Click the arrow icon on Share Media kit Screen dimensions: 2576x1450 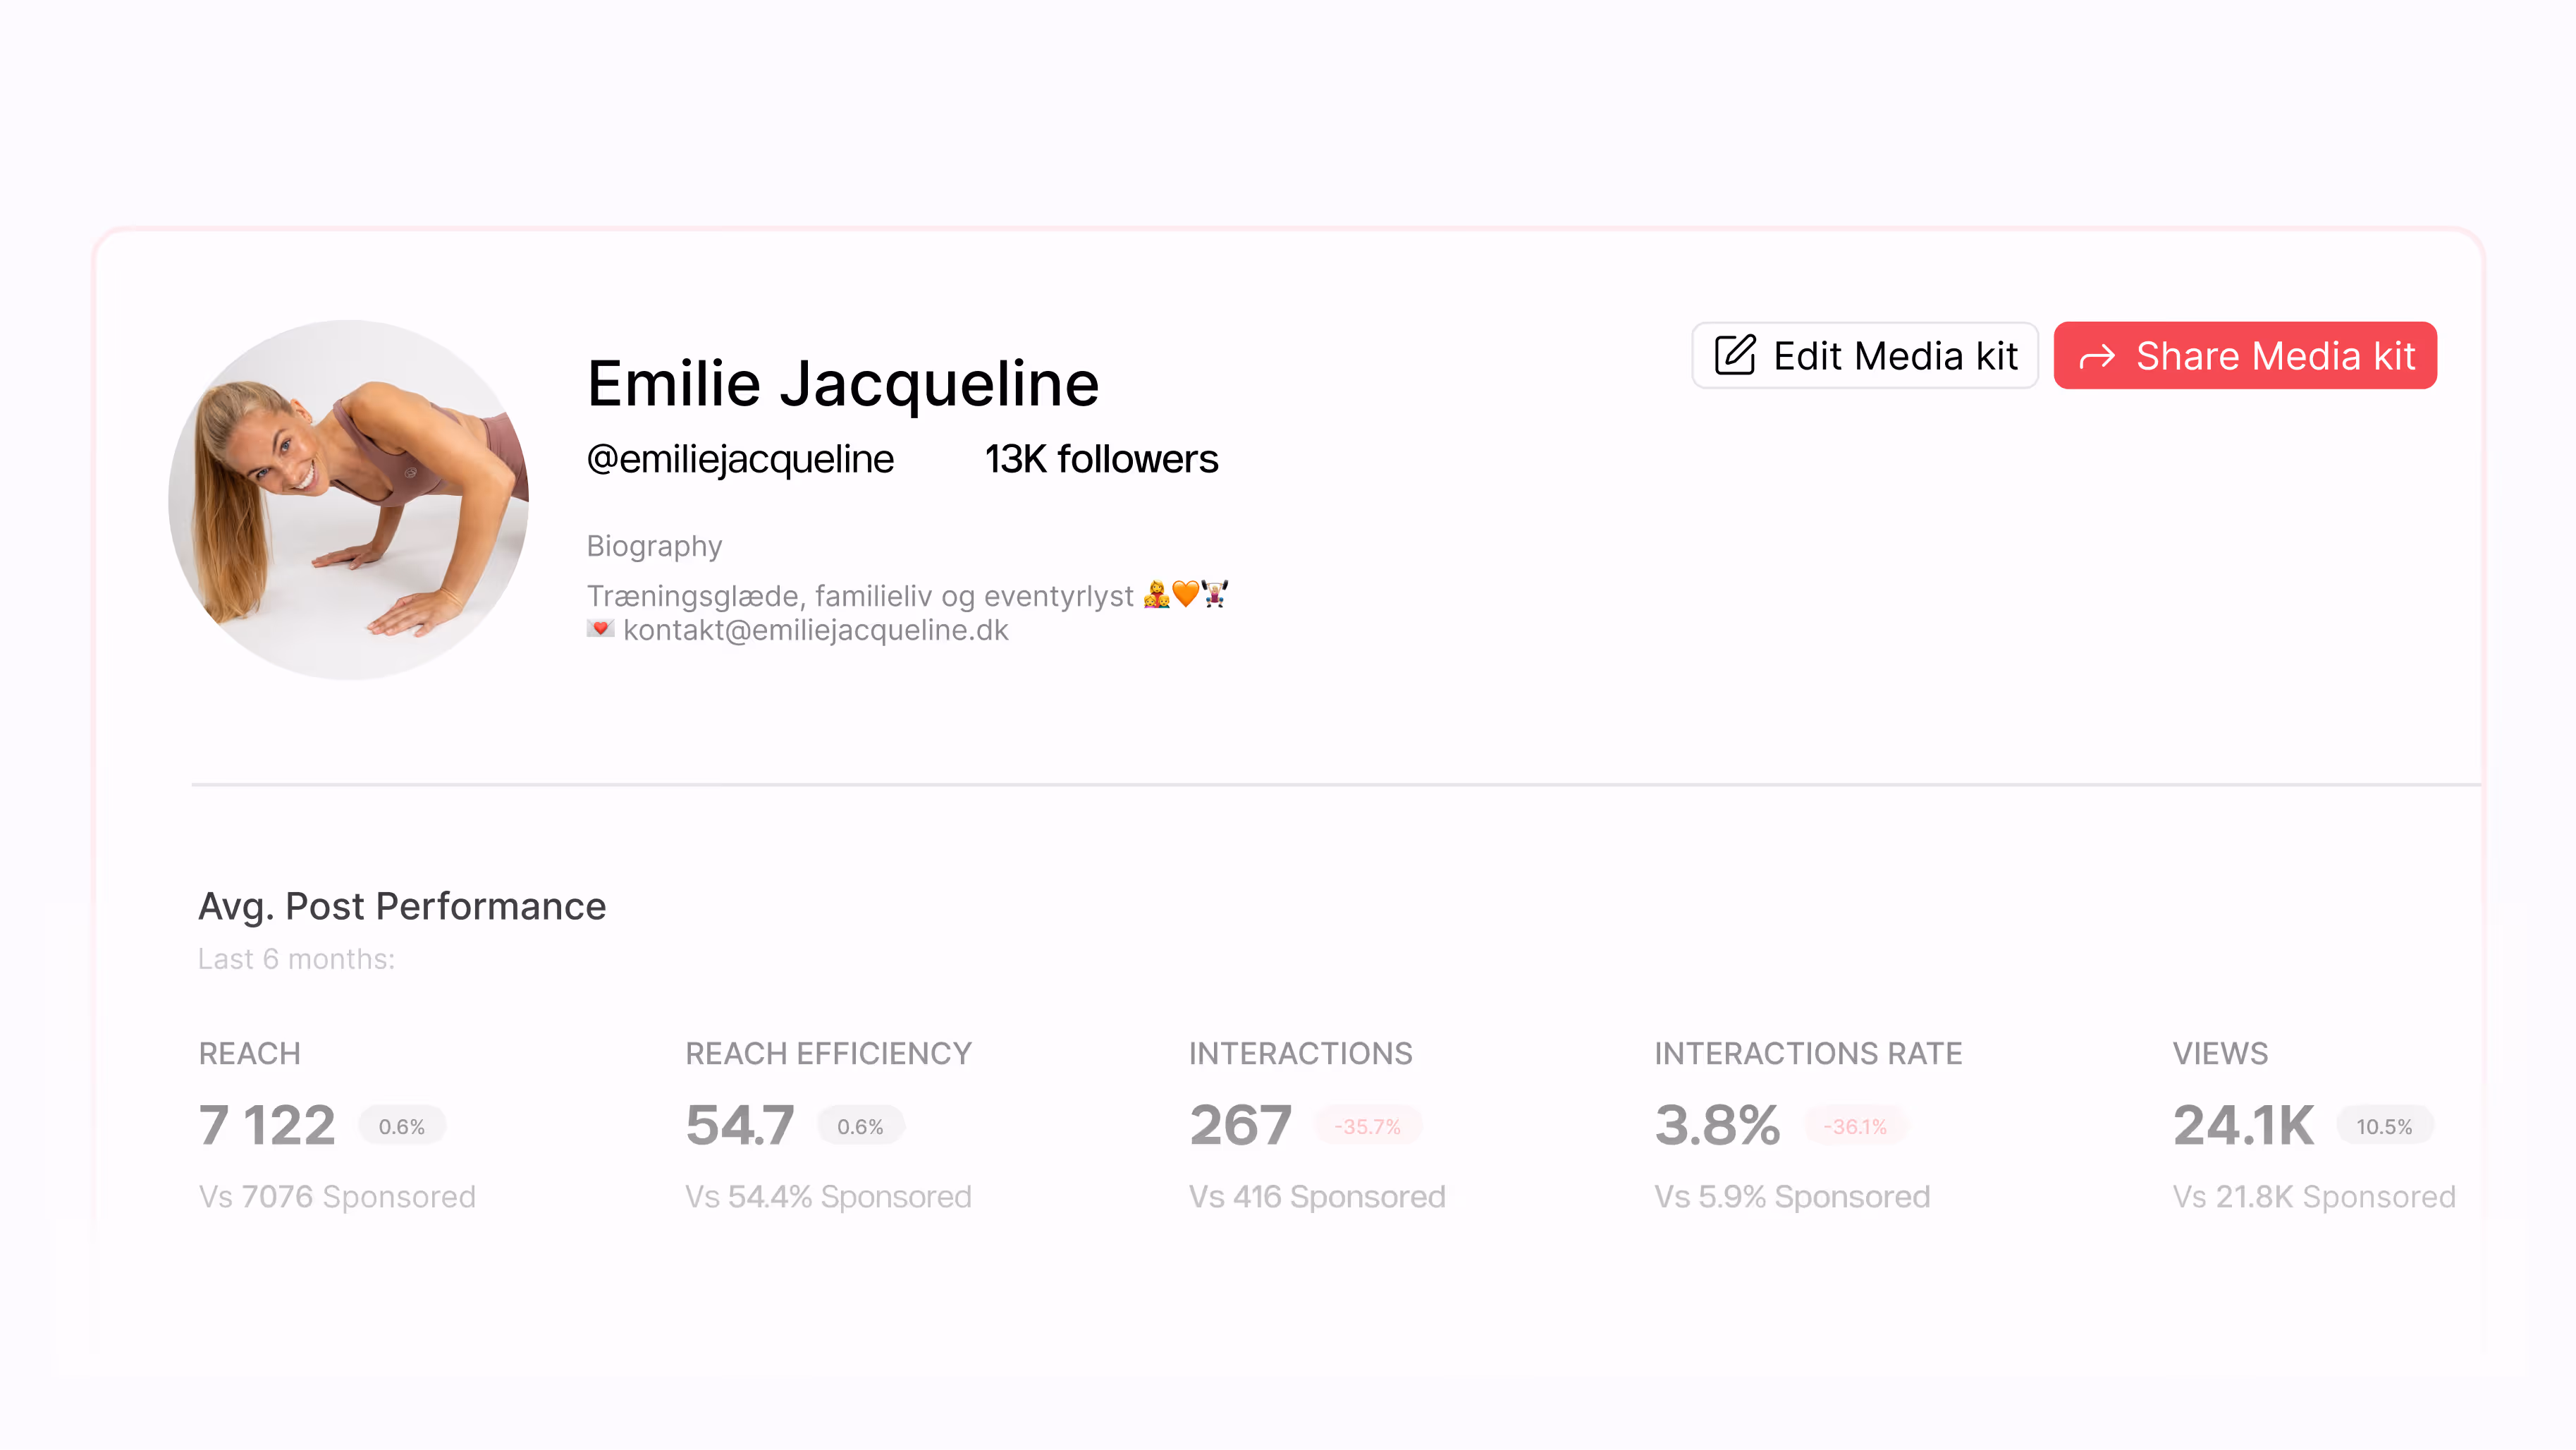[2099, 355]
